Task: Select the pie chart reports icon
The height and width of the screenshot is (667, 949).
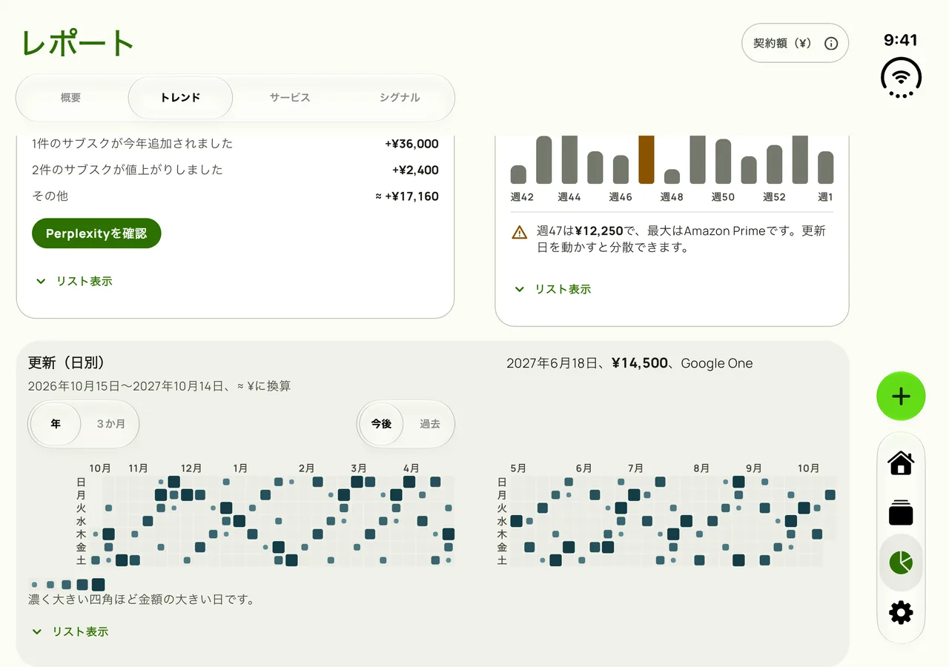Action: (x=901, y=563)
